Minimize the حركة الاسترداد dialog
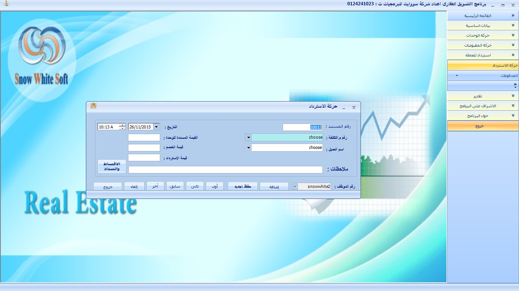Viewport: 519px width, 291px height. coord(343,108)
